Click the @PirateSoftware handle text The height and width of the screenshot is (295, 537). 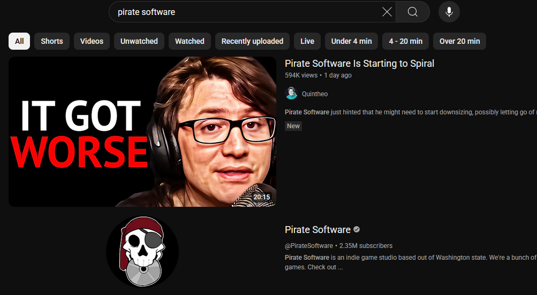309,246
